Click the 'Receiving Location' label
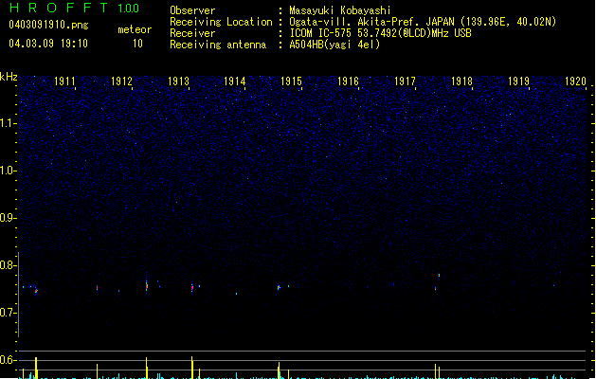Screen dimensions: 596x379 pyautogui.click(x=221, y=22)
